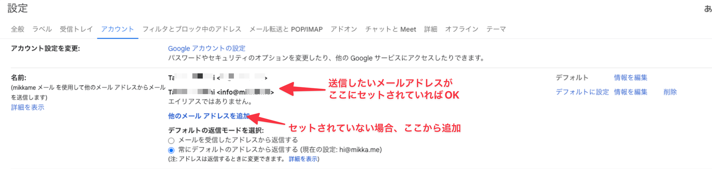
Task: Open フィルタとブロック中のアドレス tab
Action: [192, 29]
